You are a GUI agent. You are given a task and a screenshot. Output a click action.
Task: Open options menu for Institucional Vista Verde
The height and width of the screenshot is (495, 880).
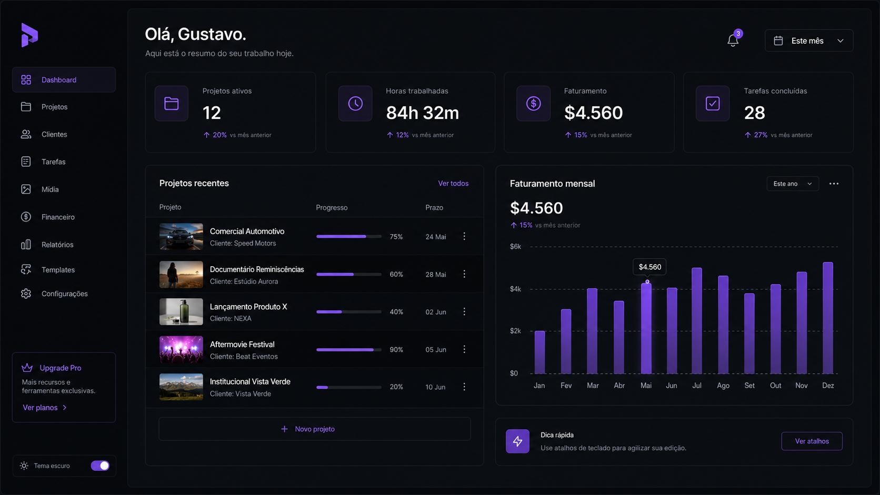pos(464,387)
